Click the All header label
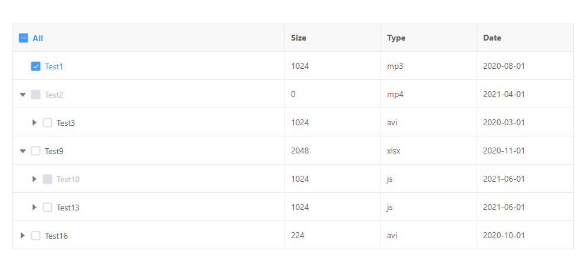 tap(38, 38)
